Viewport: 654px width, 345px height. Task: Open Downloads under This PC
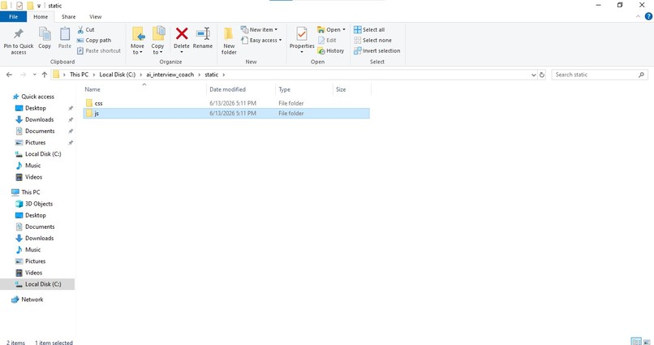pyautogui.click(x=39, y=238)
